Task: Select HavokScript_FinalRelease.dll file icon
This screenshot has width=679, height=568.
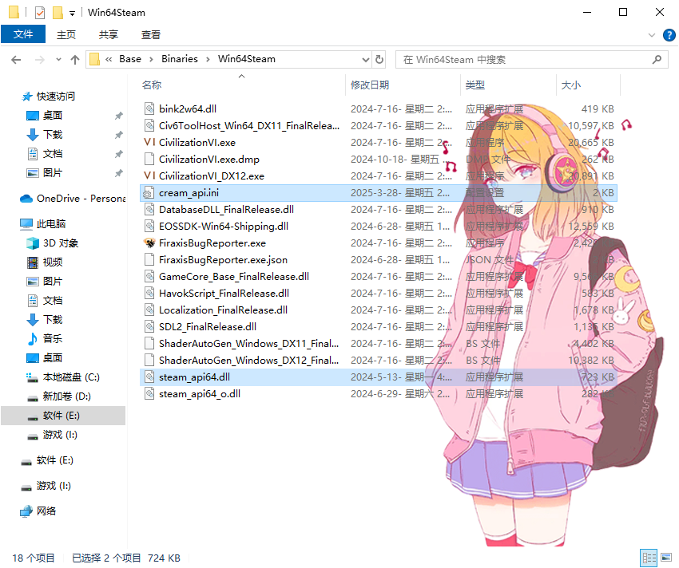Action: (149, 293)
